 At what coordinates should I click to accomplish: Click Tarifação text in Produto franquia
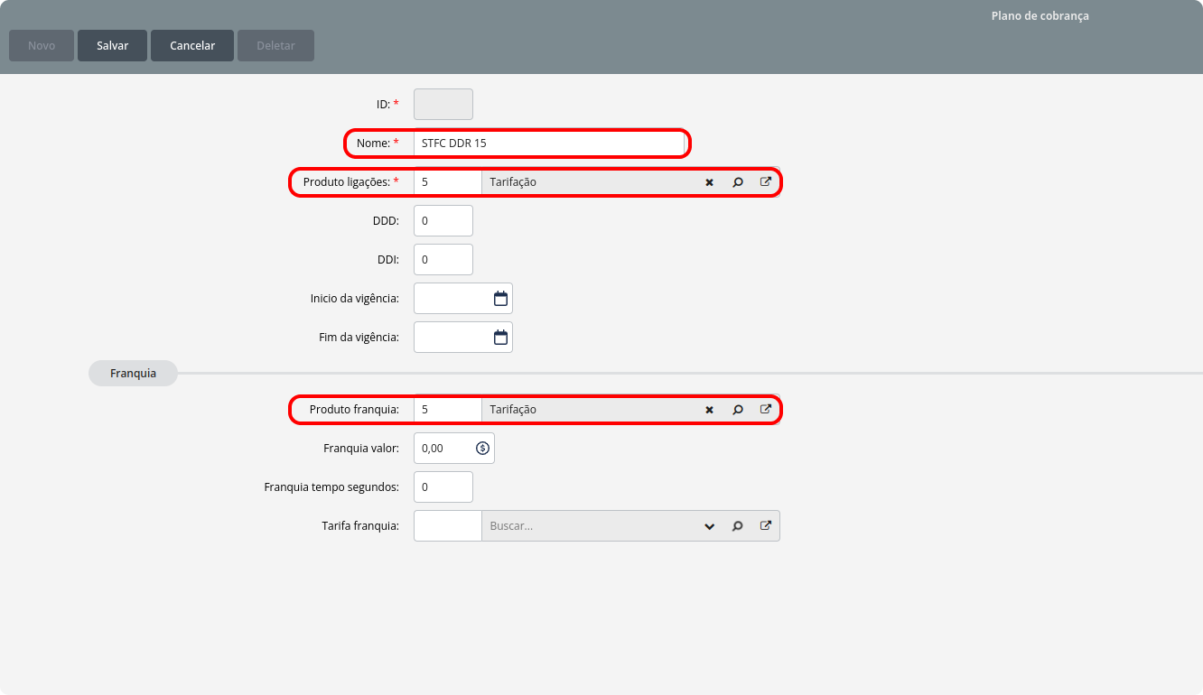[513, 410]
